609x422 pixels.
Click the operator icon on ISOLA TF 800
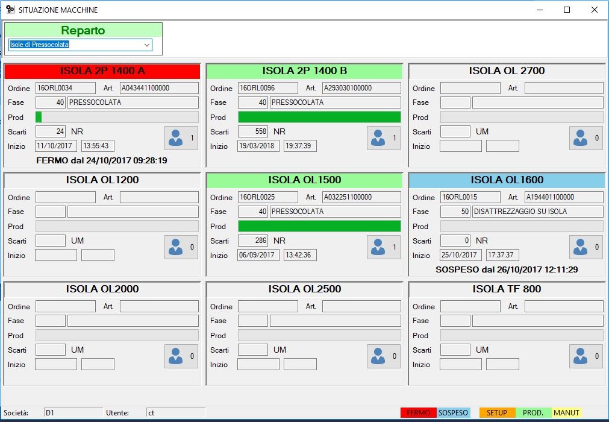[586, 356]
